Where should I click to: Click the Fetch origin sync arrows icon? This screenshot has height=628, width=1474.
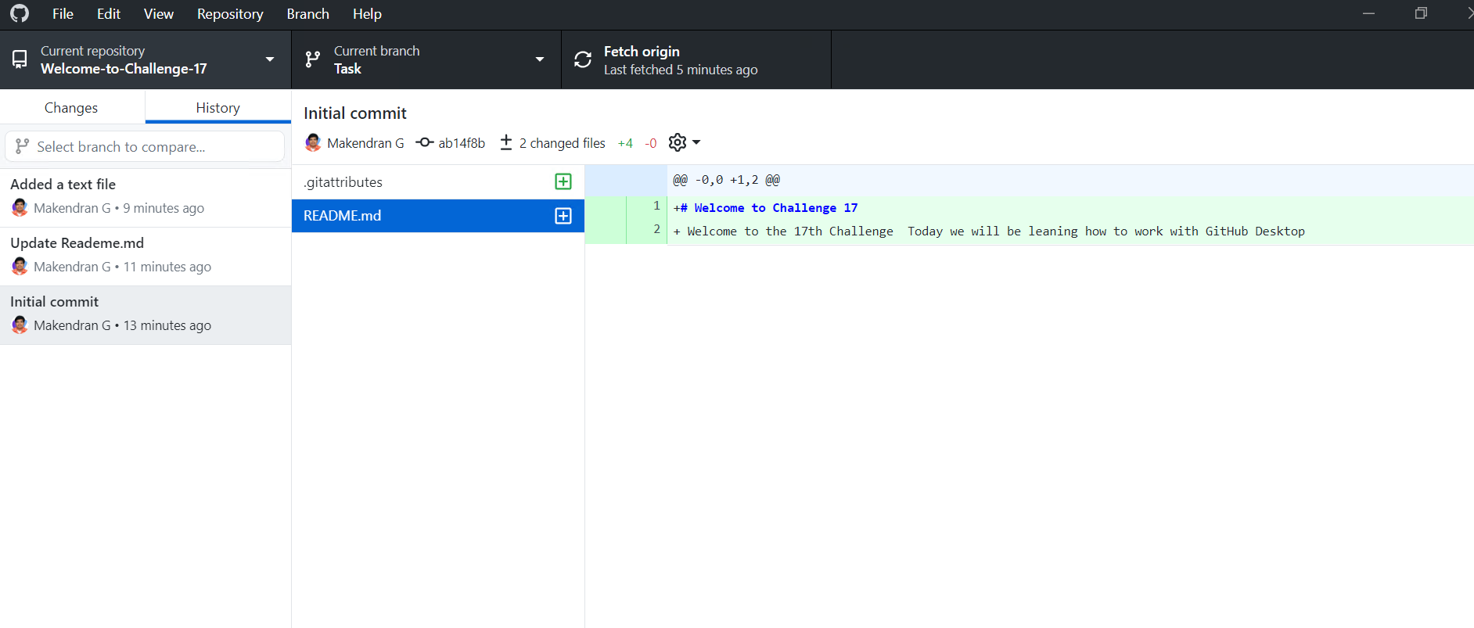(583, 59)
